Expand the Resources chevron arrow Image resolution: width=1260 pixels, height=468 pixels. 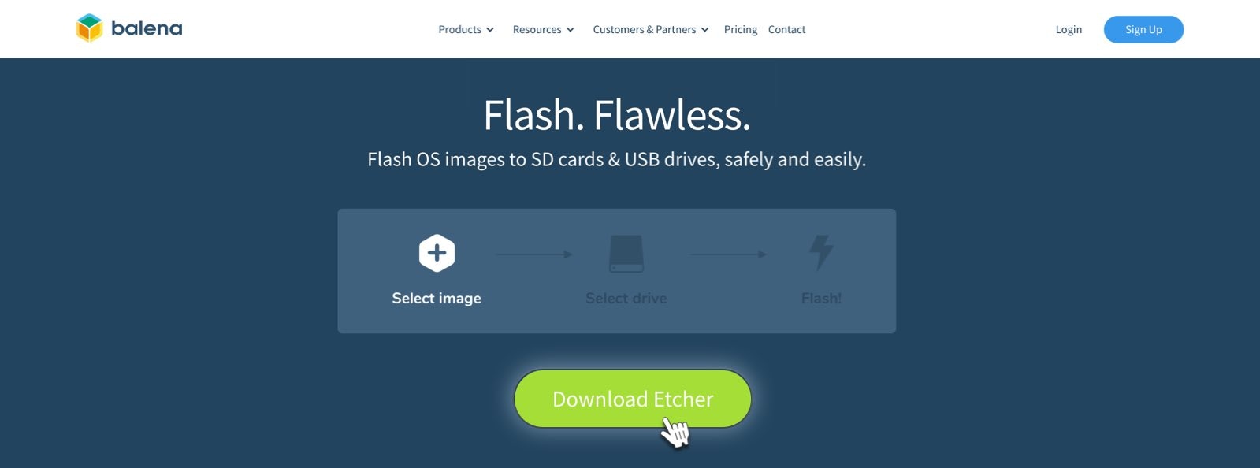pyautogui.click(x=571, y=30)
